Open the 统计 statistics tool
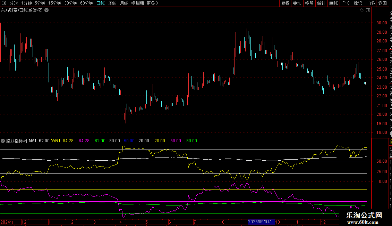 click(321, 3)
